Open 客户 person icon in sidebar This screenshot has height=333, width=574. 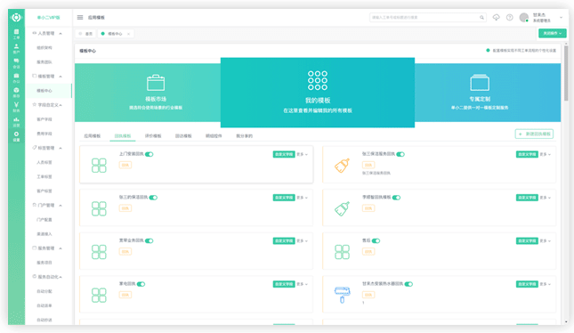(x=16, y=48)
